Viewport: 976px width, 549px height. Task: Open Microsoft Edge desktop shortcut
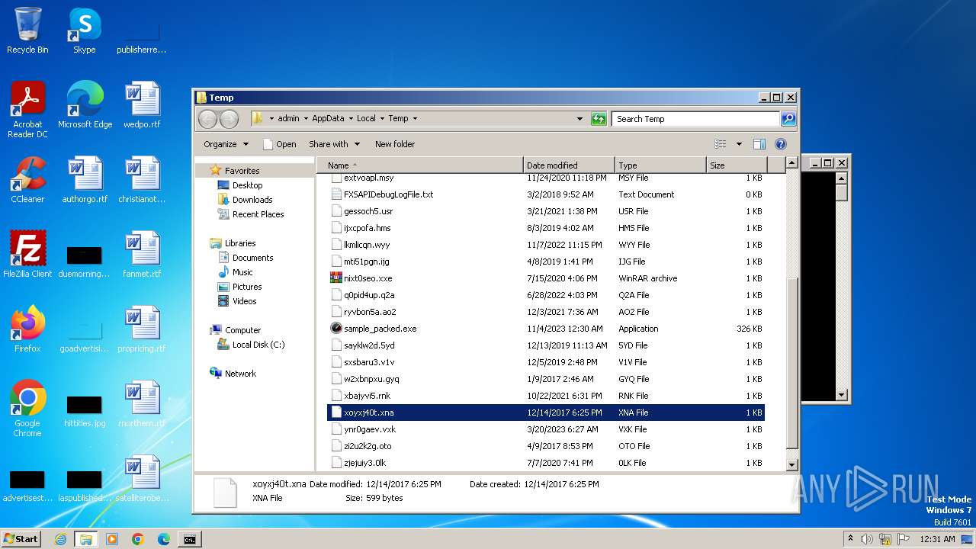click(85, 105)
